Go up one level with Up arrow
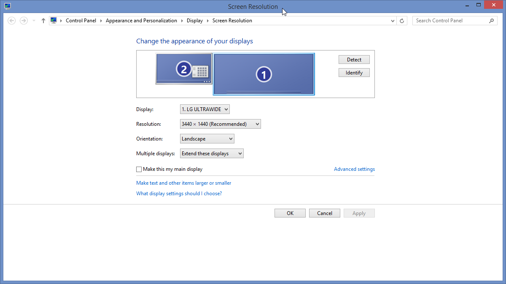Image resolution: width=506 pixels, height=284 pixels. pyautogui.click(x=43, y=21)
